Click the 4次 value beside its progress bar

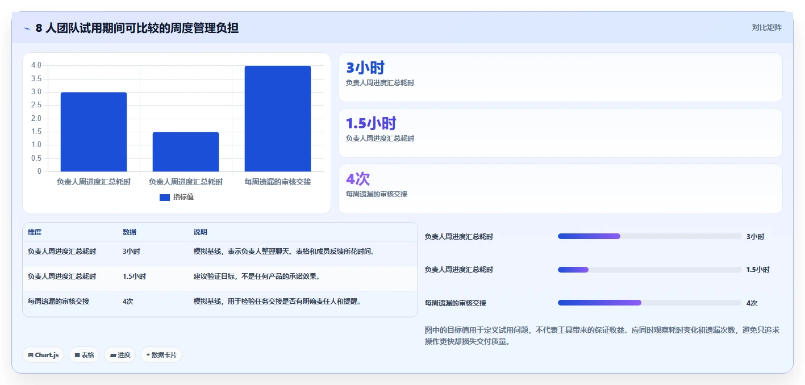coord(752,303)
